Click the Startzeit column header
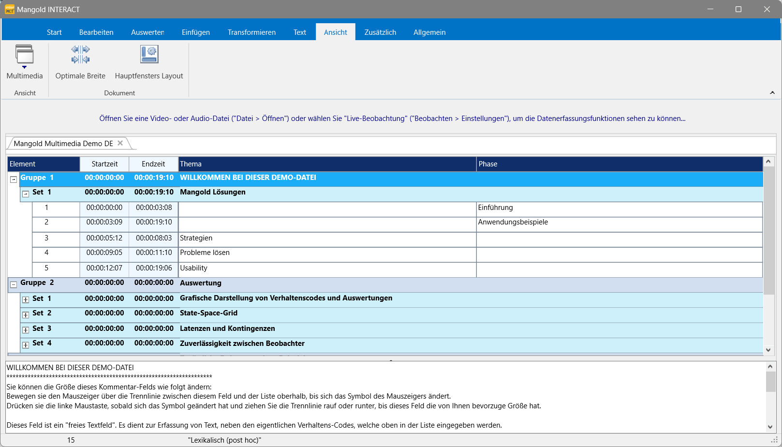Image resolution: width=782 pixels, height=447 pixels. coord(104,164)
